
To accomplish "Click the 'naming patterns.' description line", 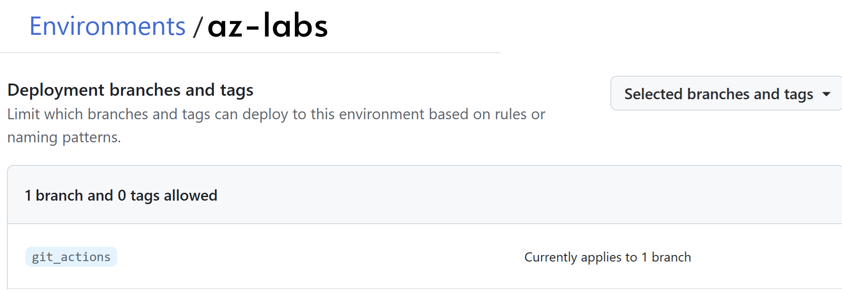I will pos(64,138).
